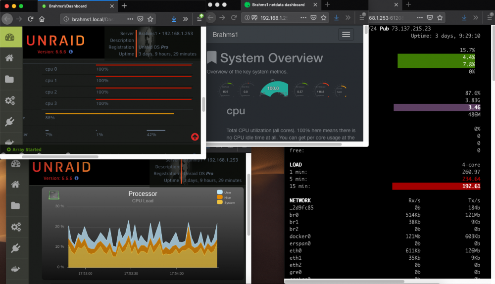The image size is (495, 284).
Task: Open gears icon in lower Unraid window sidebar
Action: (16, 227)
